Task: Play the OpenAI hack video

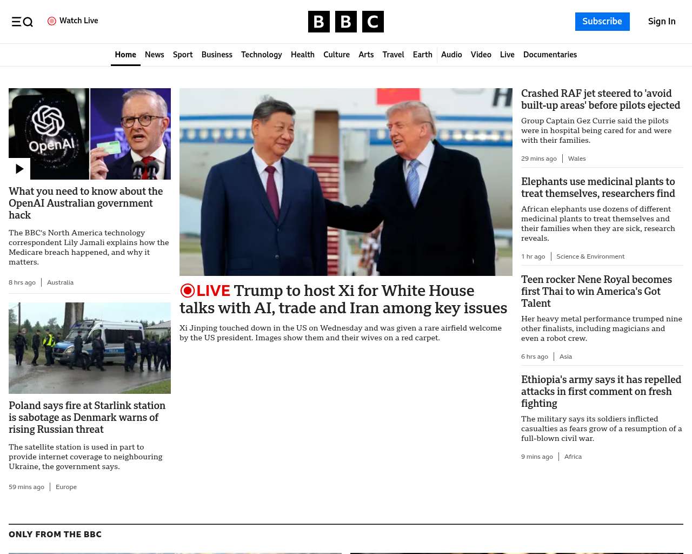Action: (19, 169)
